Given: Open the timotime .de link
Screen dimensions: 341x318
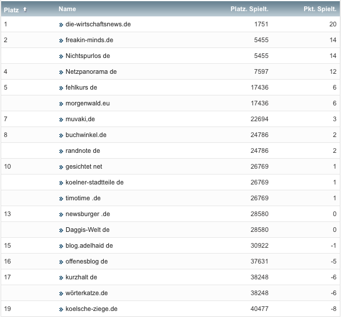Looking at the screenshot, I should 83,198.
